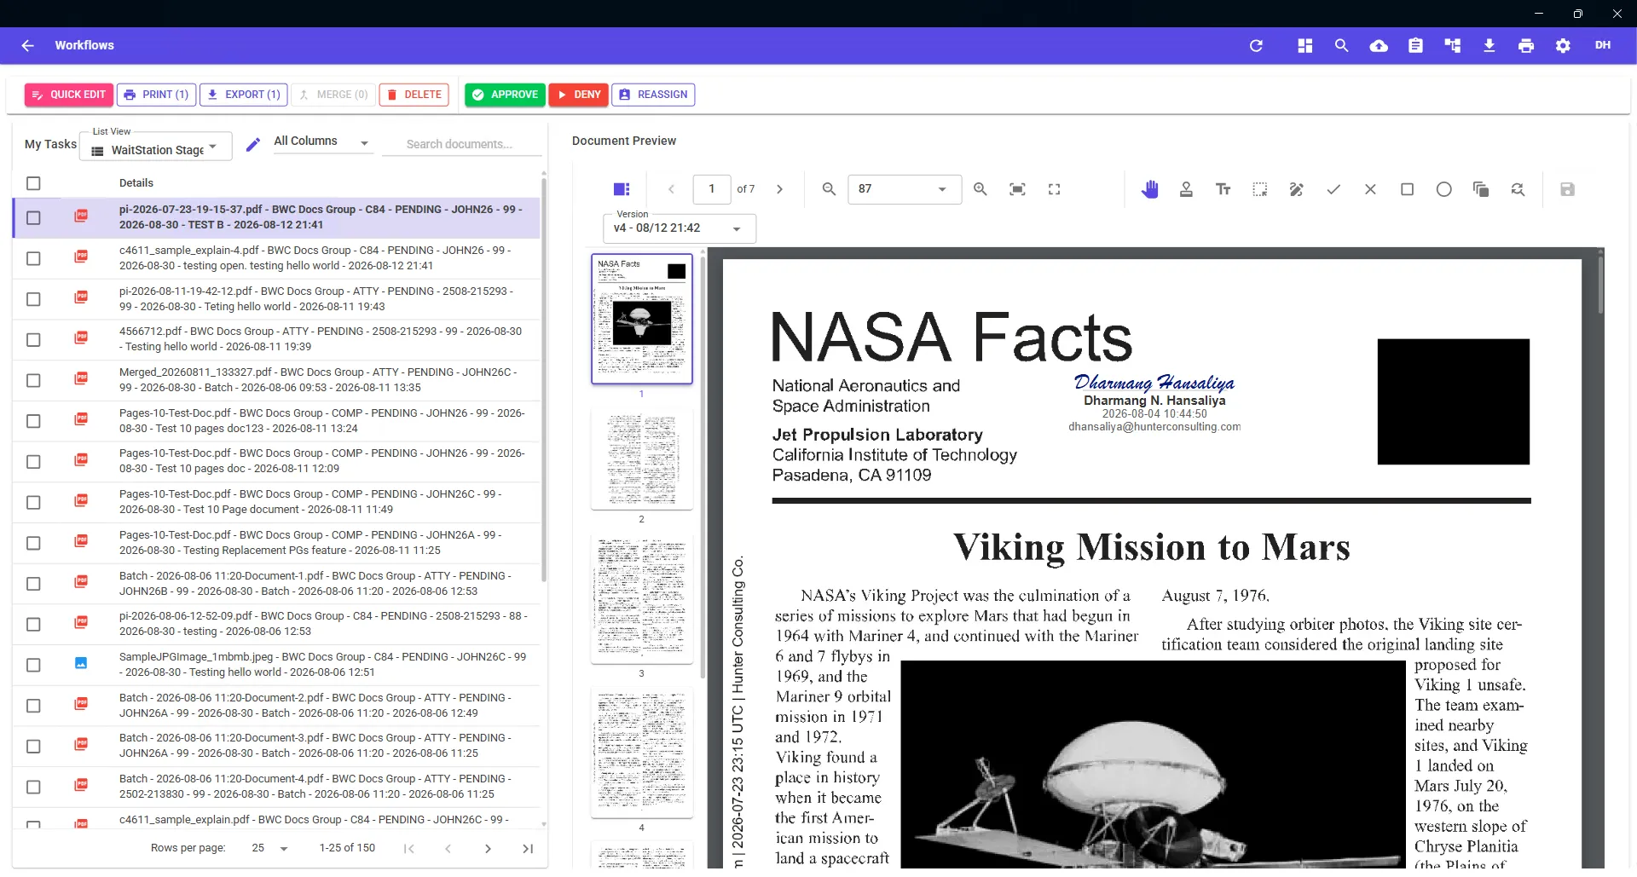Check the 4566712.pdf row checkbox
This screenshot has width=1637, height=877.
[x=33, y=339]
